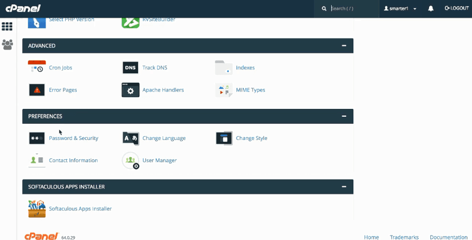
Task: Click the ADVANCED section header title
Action: 42,46
